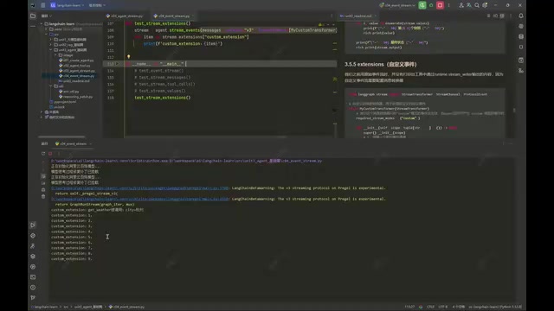Collapse the unit3_agent folder in tree
Image resolution: width=554 pixels, height=311 pixels.
tap(51, 50)
